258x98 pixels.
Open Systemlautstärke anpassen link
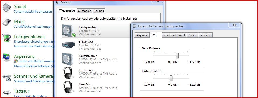pyautogui.click(x=33, y=12)
